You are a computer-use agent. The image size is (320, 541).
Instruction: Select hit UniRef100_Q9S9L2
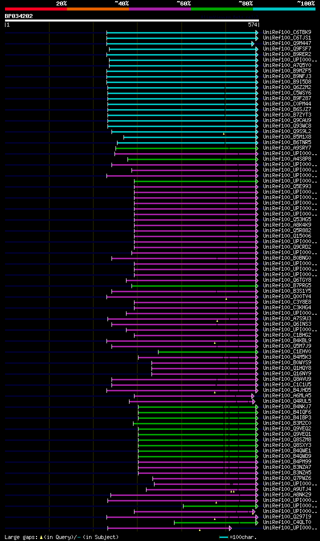[287, 132]
